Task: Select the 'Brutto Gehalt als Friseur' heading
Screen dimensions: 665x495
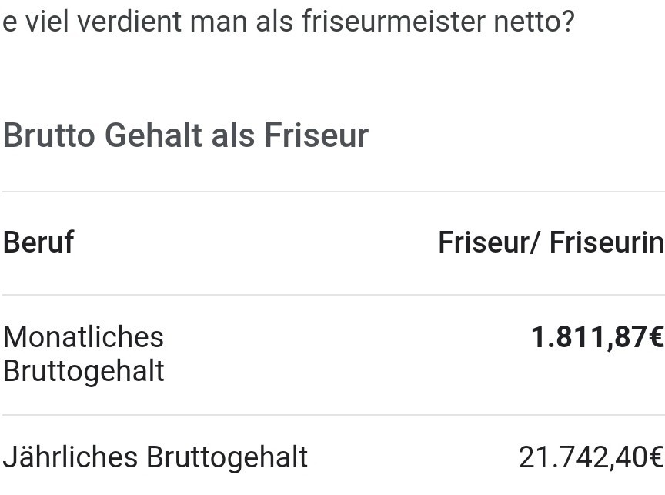Action: (x=185, y=135)
